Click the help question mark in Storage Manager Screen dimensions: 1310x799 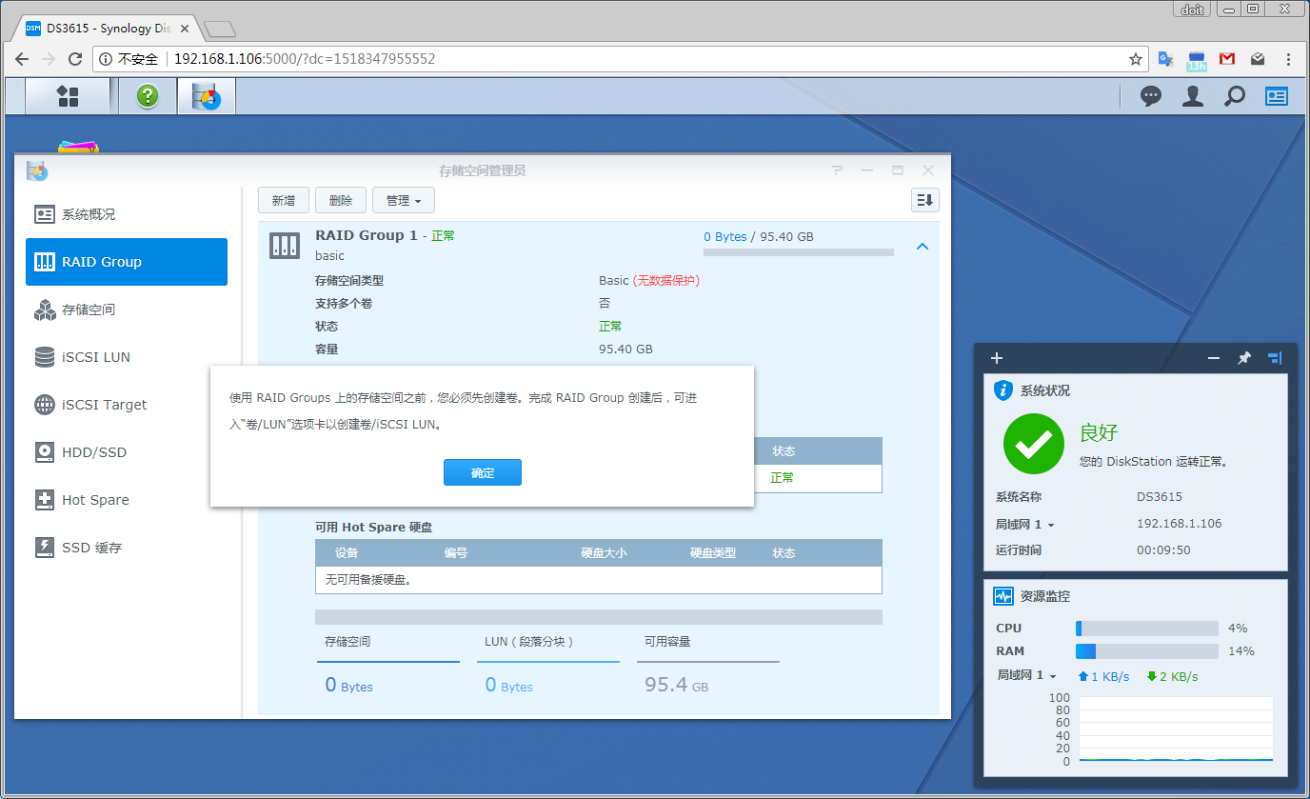tap(837, 170)
